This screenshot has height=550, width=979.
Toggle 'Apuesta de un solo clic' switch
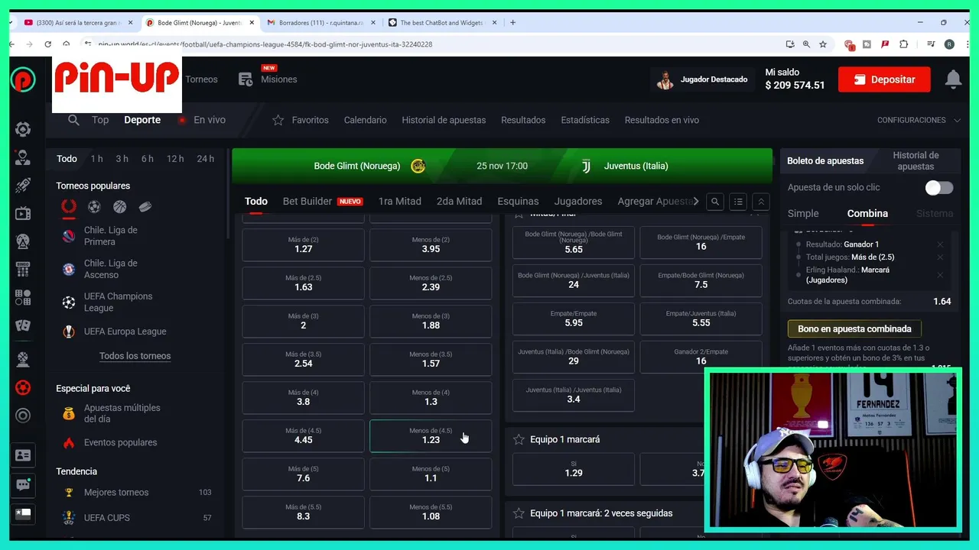click(x=939, y=188)
